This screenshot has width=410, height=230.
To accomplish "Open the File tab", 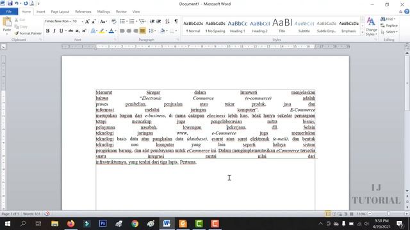I will pyautogui.click(x=9, y=11).
